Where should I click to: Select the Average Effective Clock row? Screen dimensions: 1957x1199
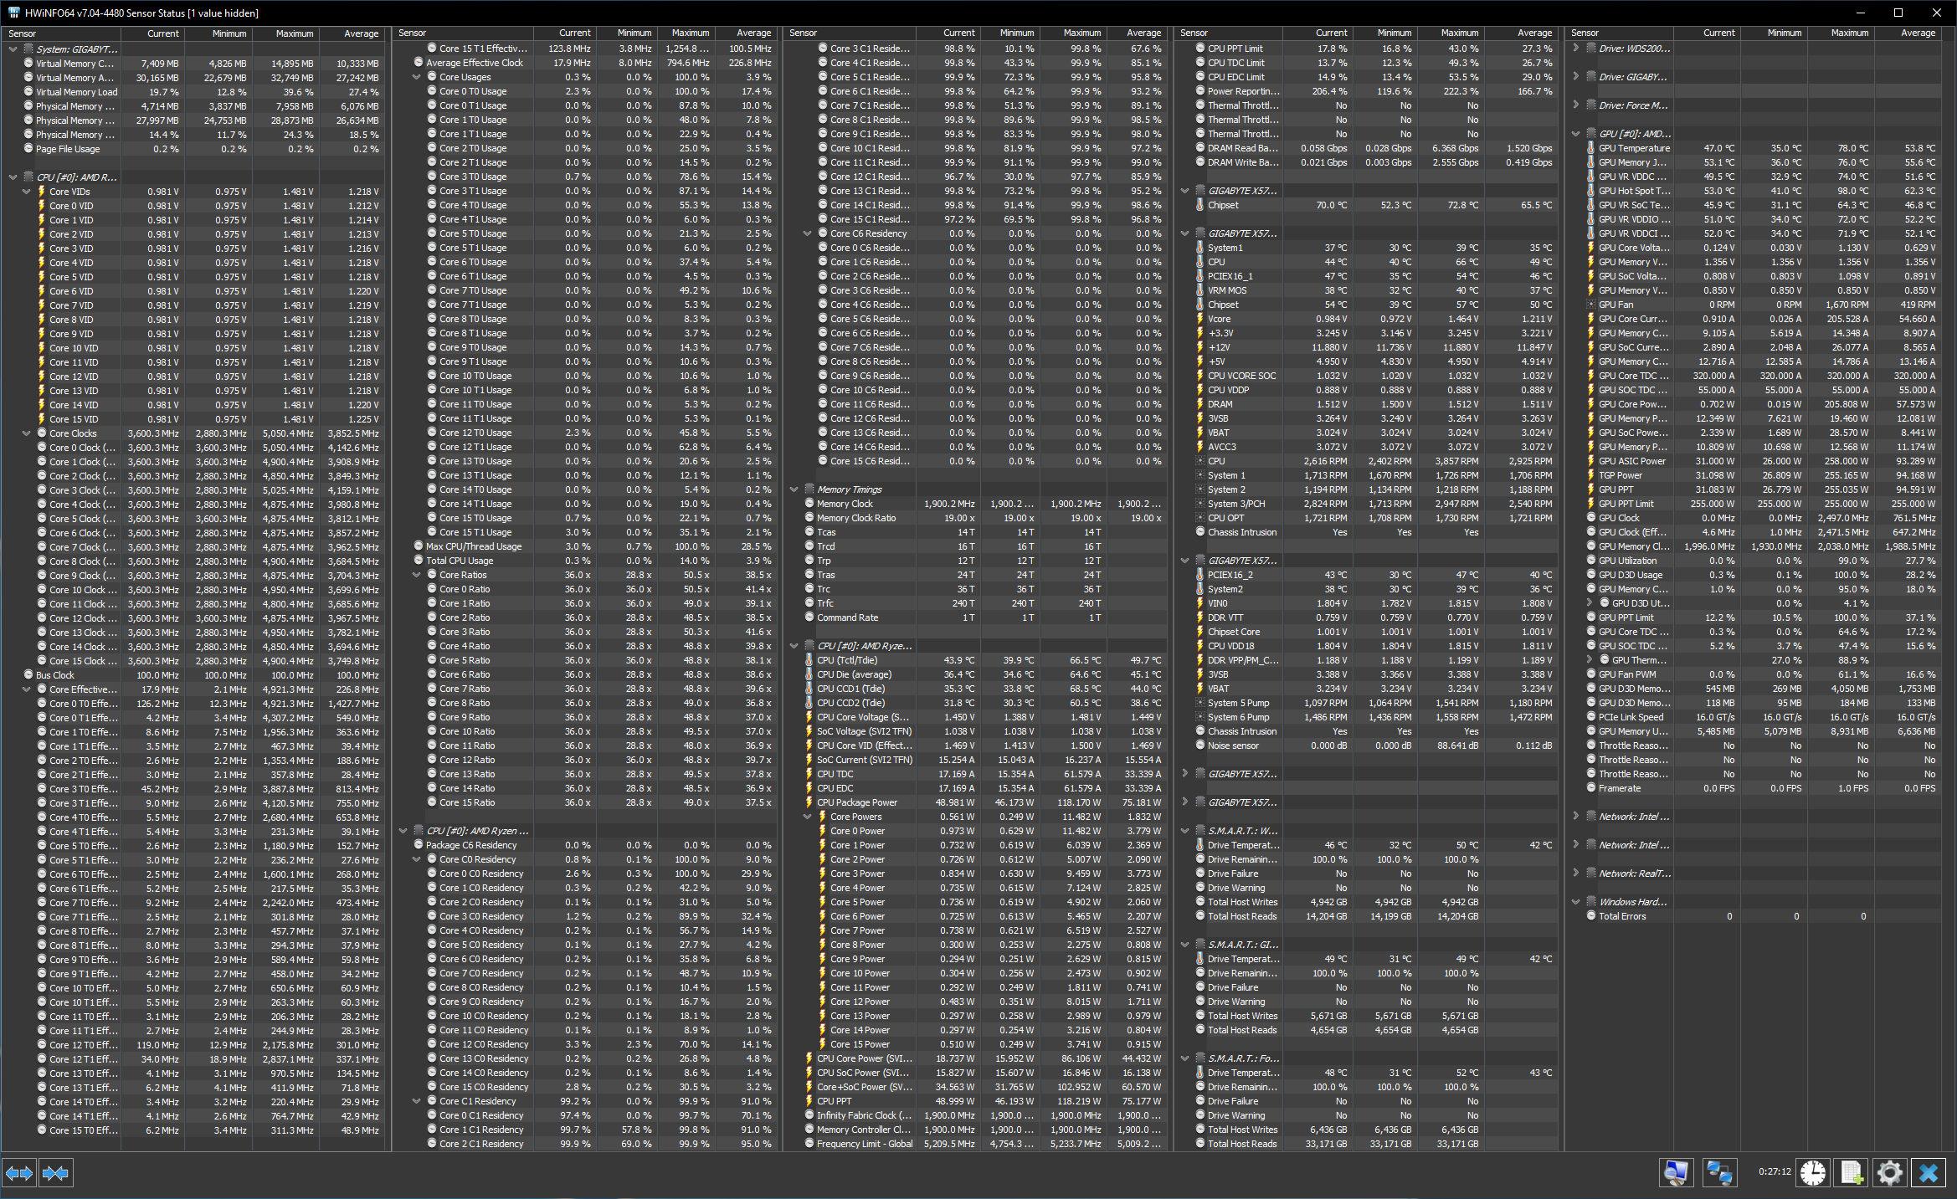point(584,63)
